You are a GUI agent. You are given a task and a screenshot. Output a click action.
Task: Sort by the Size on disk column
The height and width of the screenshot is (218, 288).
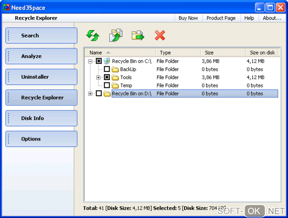click(262, 53)
